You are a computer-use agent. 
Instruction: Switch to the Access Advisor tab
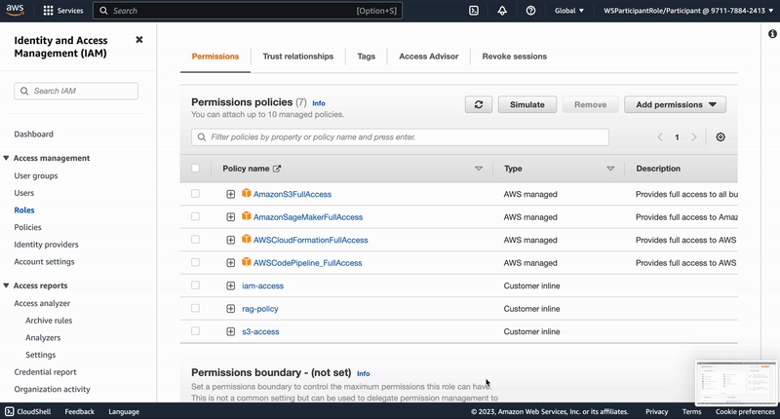pyautogui.click(x=429, y=57)
